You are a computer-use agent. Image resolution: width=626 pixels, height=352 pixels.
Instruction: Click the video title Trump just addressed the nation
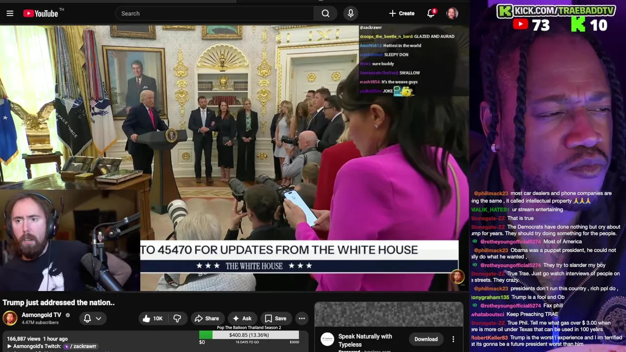[x=59, y=303]
